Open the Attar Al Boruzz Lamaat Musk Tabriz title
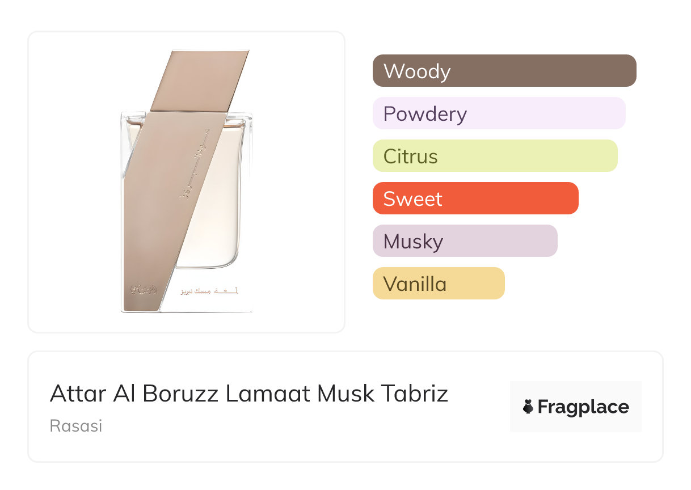The height and width of the screenshot is (490, 691). coord(249,394)
